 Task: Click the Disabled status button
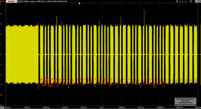pyautogui.click(x=11, y=2)
